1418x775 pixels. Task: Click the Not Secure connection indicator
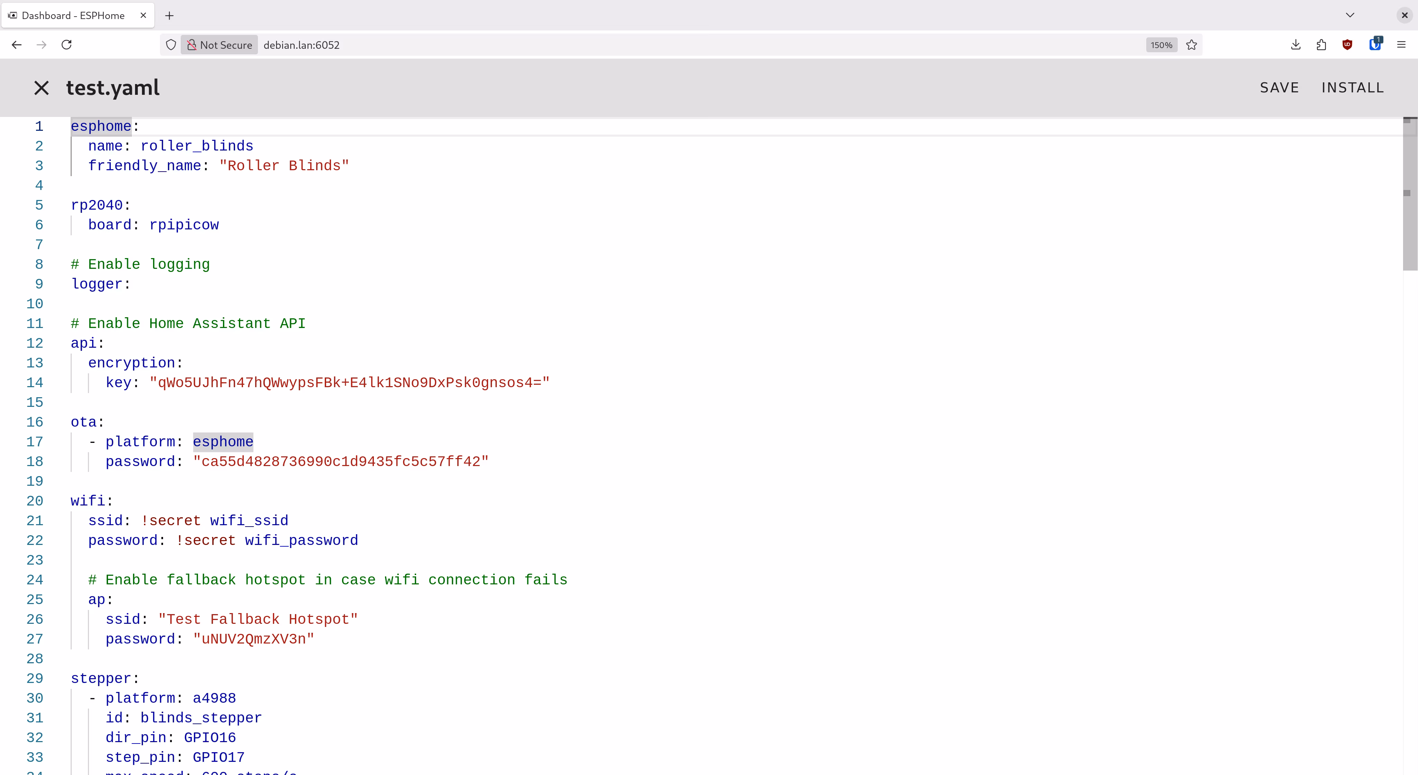pos(219,45)
